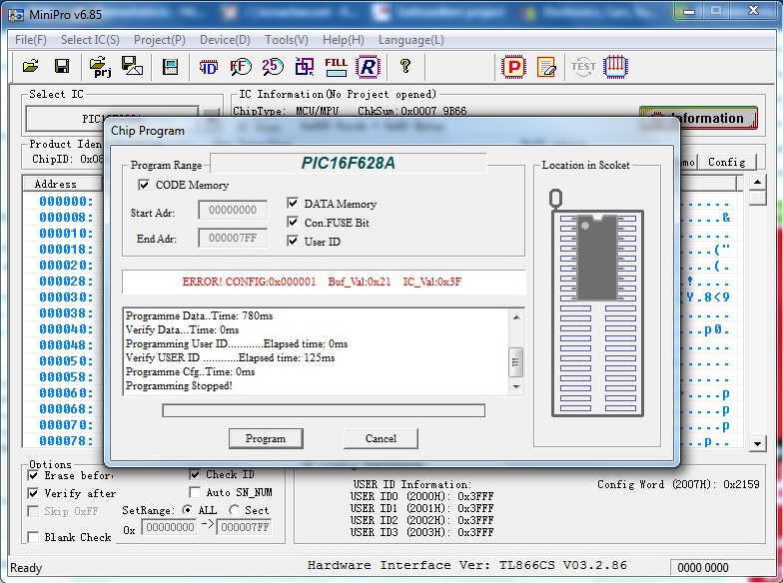This screenshot has width=783, height=583.
Task: Click the edit notepad toolbar icon
Action: [x=546, y=67]
